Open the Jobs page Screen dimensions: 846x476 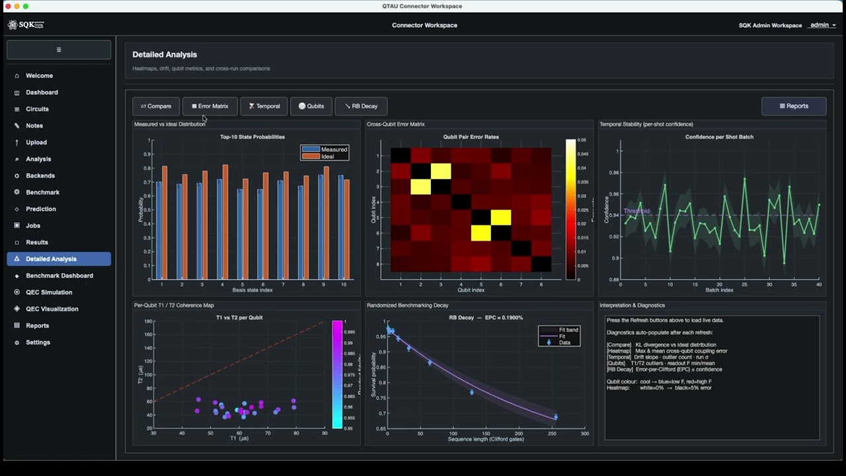point(59,225)
